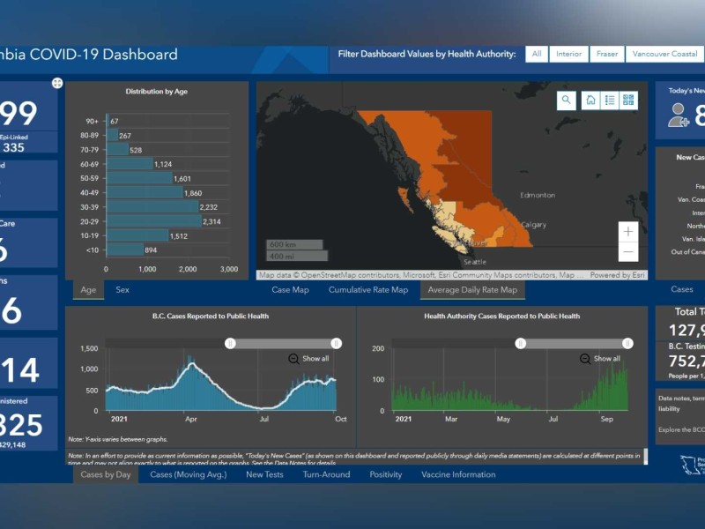Viewport: 705px width, 529px height.
Task: Filter dashboard by Fraser health authority
Action: tap(605, 55)
